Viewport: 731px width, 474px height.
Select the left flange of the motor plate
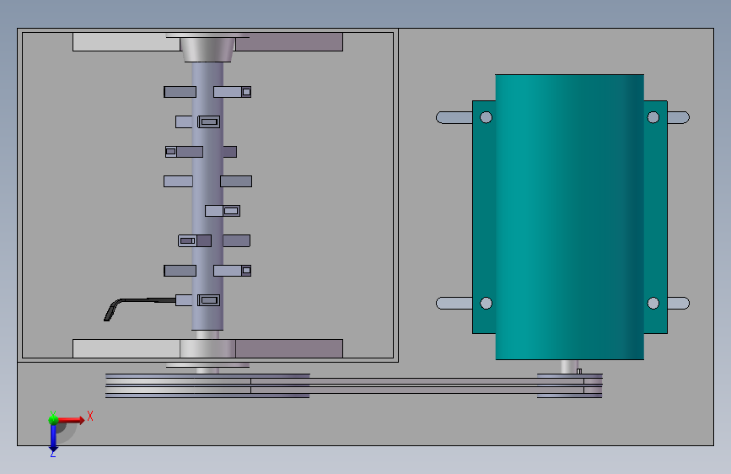click(x=484, y=217)
